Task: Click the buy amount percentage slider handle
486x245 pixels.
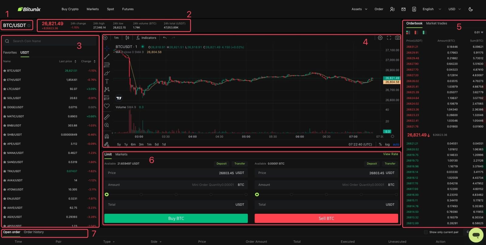Action: pyautogui.click(x=107, y=195)
